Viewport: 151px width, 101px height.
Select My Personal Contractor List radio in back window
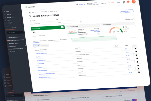pyautogui.click(x=105, y=96)
